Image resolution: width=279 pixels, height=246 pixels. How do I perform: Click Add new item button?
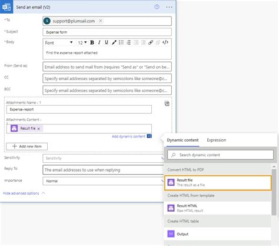[26, 146]
